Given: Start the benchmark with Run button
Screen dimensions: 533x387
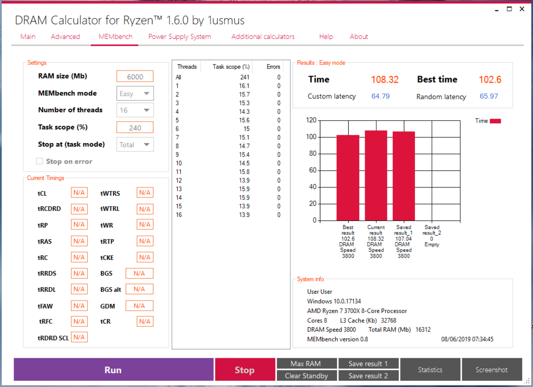Looking at the screenshot, I should pos(113,369).
